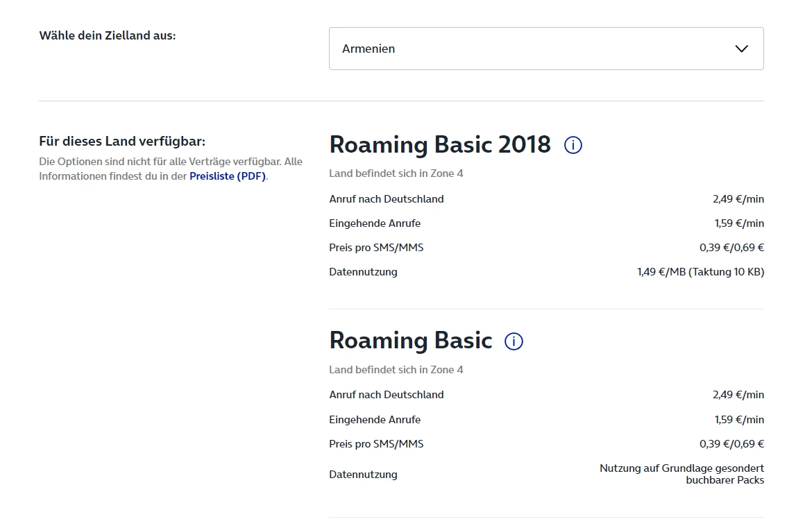Click "Preis pro SMS/MMS" in Roaming Basic 2018
805x519 pixels.
point(376,248)
